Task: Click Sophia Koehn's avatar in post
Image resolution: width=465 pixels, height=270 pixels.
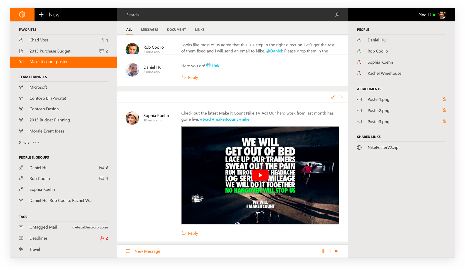Action: (132, 118)
